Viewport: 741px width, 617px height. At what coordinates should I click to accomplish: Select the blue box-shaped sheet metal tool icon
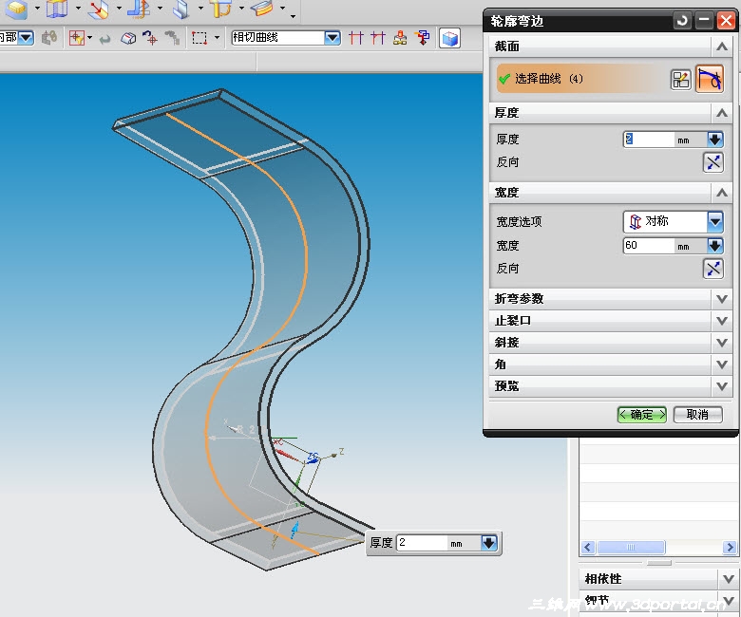[x=57, y=9]
